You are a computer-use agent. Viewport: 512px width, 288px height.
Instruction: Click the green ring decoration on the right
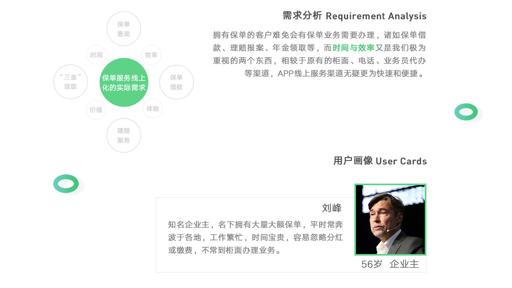click(x=466, y=112)
